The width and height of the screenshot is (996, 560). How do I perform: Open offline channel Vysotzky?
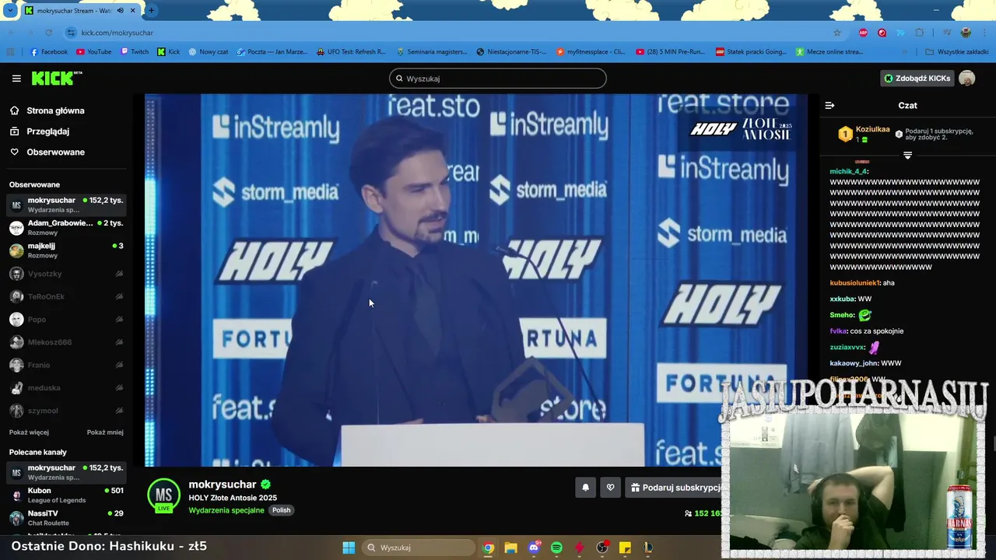[x=66, y=274]
